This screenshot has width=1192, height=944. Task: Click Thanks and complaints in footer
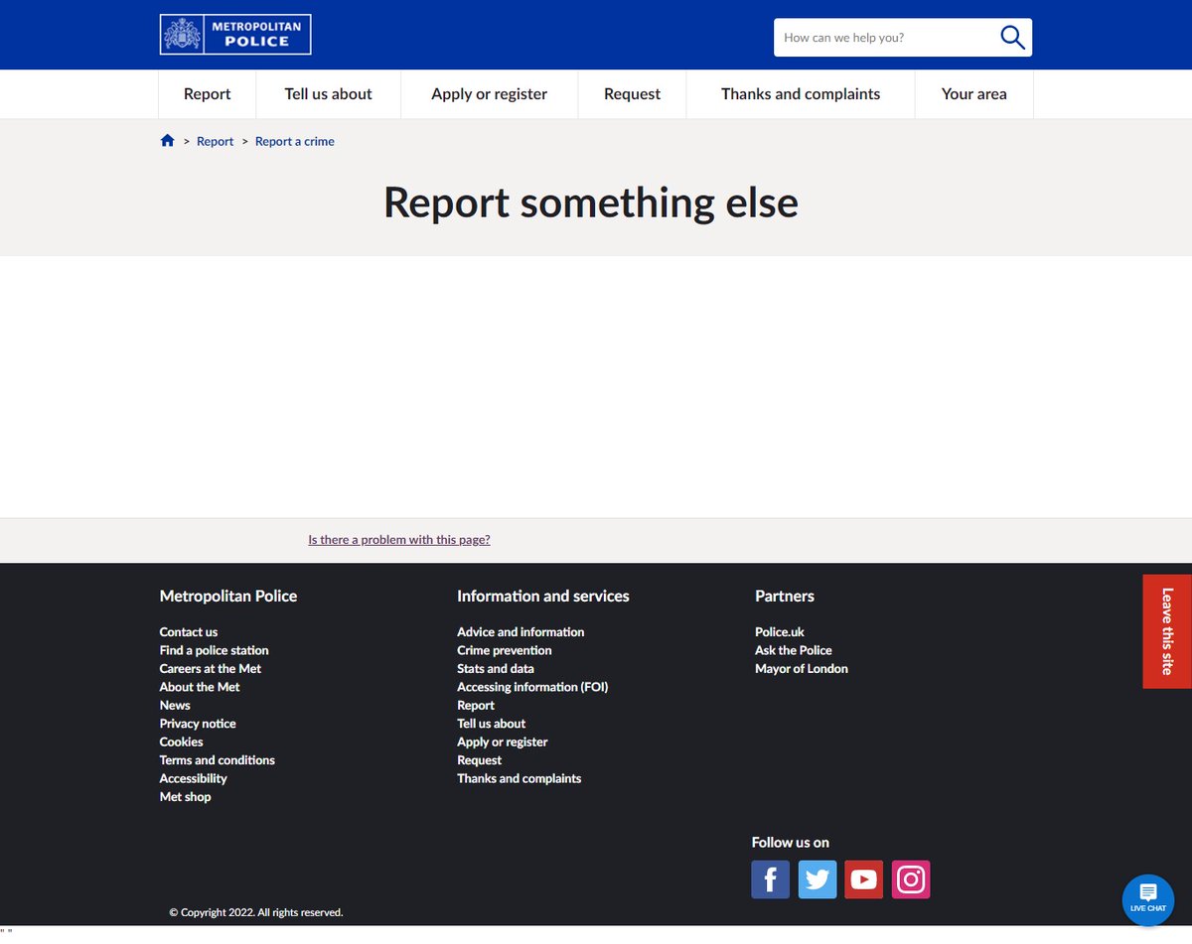(520, 779)
